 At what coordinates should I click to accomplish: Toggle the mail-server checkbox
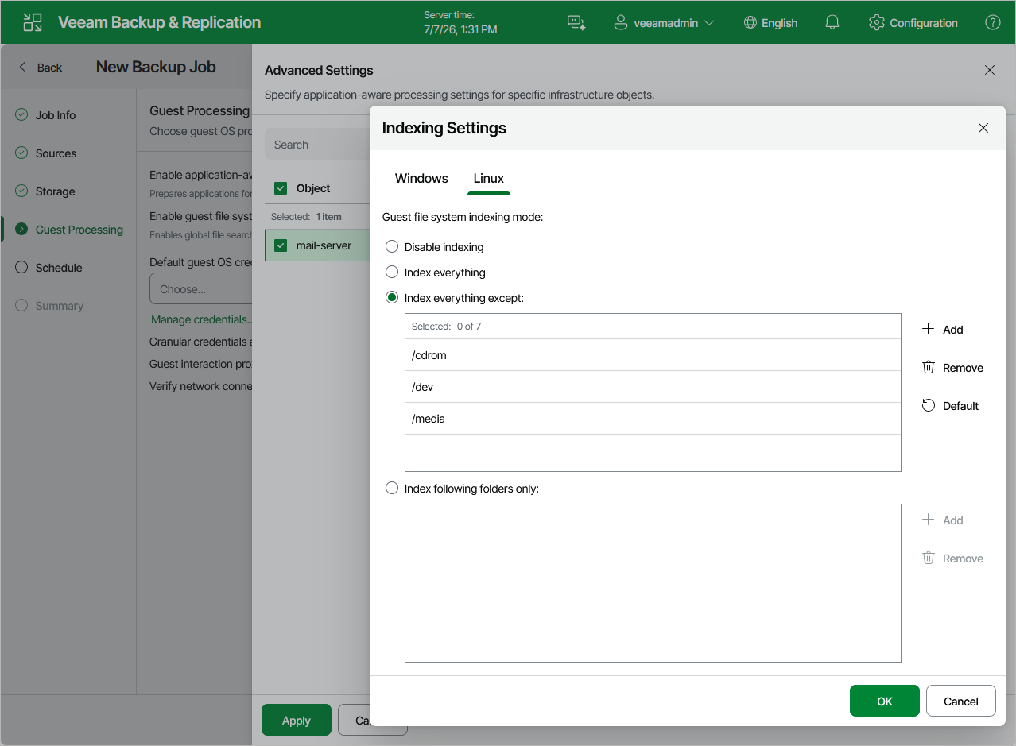(x=280, y=245)
